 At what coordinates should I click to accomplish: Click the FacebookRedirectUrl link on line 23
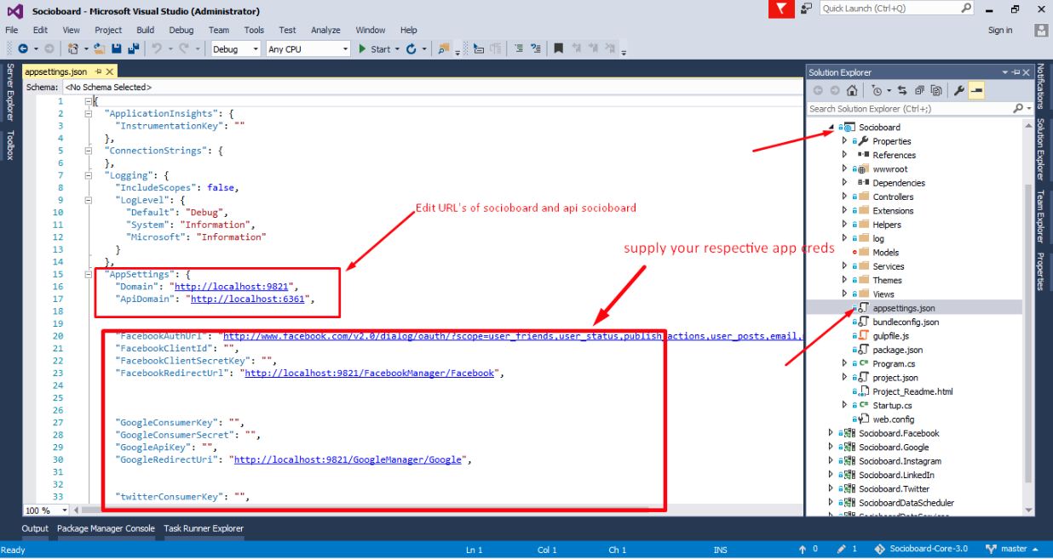[369, 373]
